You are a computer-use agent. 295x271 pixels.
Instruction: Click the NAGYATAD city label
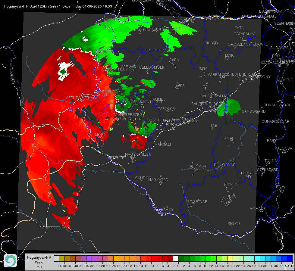click(x=158, y=179)
